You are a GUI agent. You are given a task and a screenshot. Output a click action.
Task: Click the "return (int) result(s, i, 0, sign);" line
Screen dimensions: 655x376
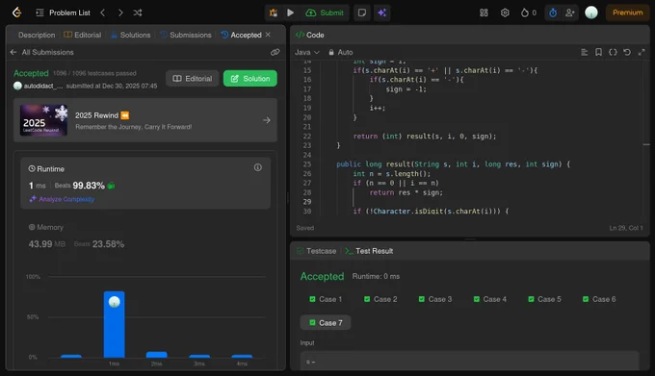(x=425, y=137)
